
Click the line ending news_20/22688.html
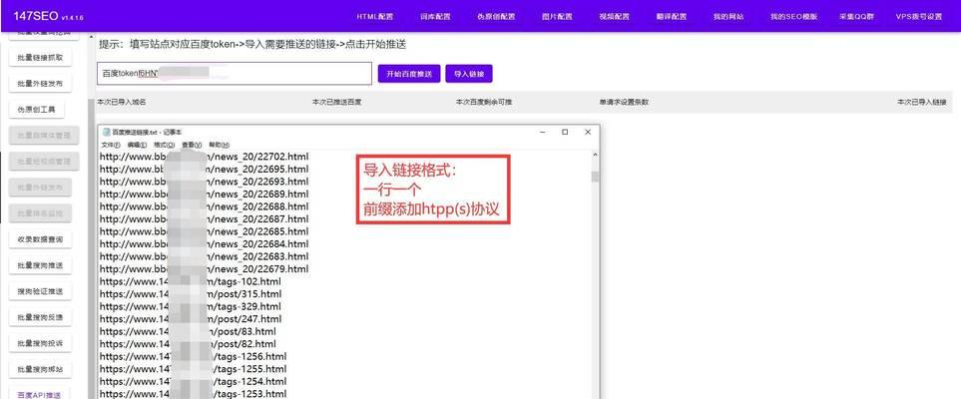[x=205, y=205]
